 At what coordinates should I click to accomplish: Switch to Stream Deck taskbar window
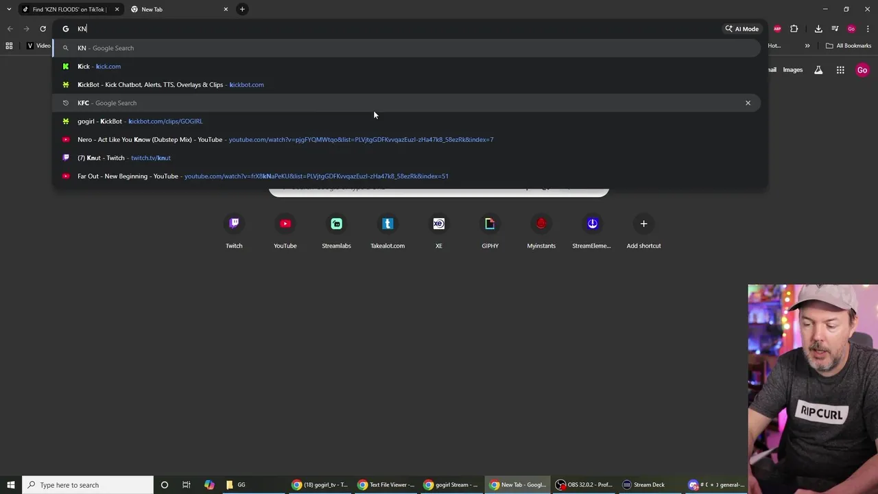click(650, 485)
